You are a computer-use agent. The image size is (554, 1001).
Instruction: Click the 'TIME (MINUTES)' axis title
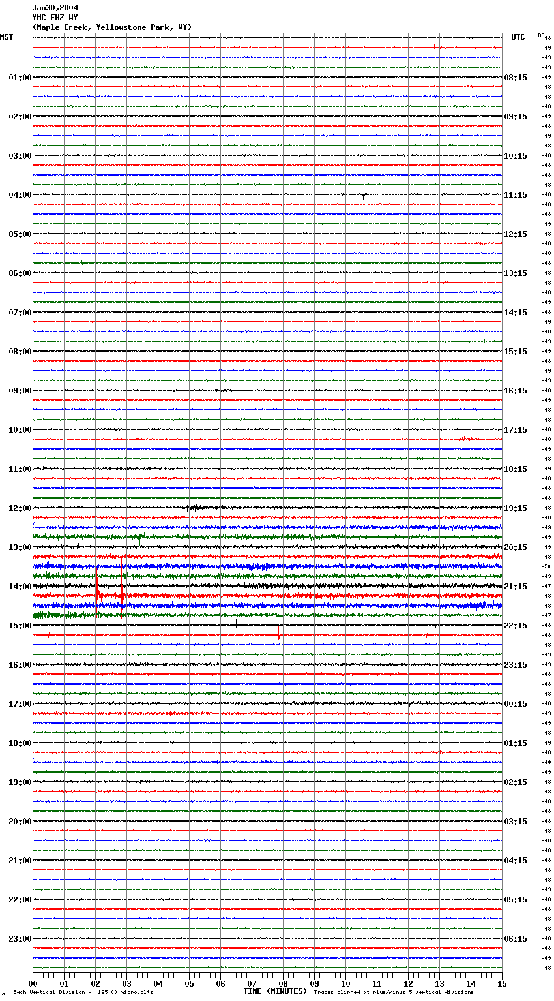pyautogui.click(x=275, y=991)
